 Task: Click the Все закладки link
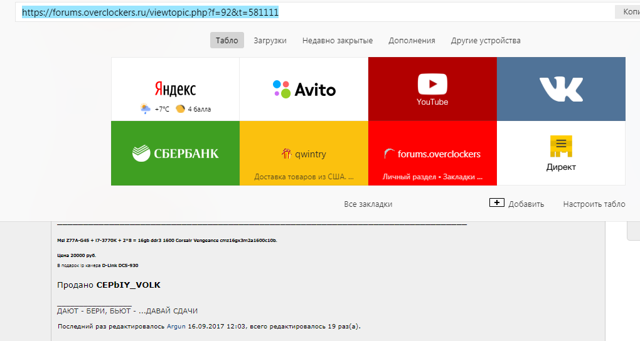click(x=368, y=204)
